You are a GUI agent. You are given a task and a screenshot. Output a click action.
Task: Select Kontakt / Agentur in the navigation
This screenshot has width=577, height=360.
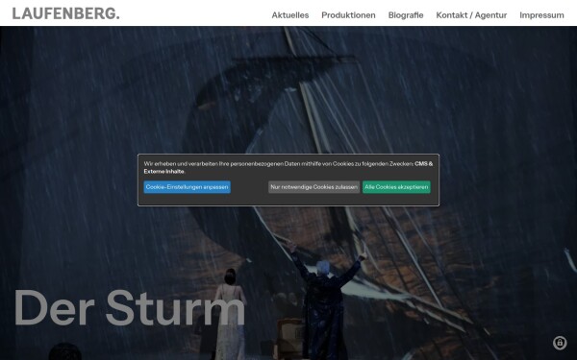(471, 15)
